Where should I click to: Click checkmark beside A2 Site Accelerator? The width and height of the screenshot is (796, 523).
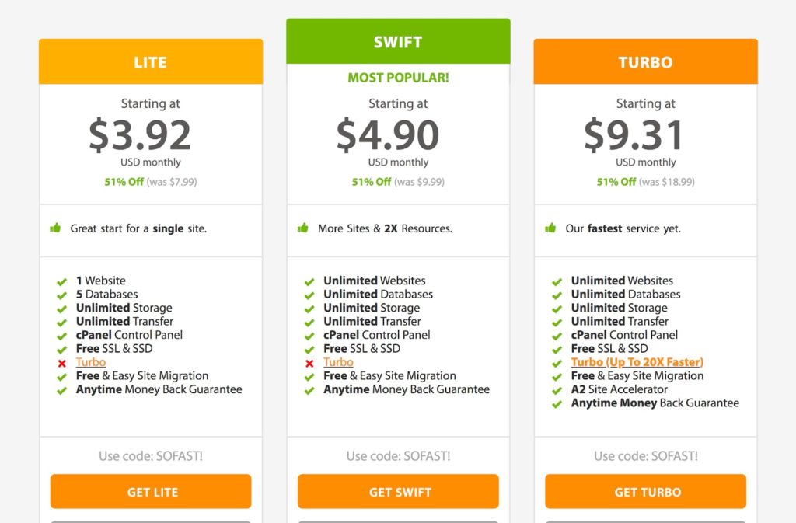pyautogui.click(x=557, y=391)
